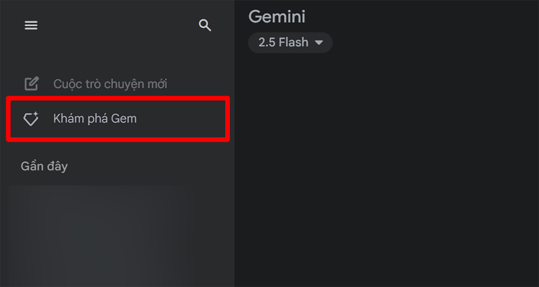The height and width of the screenshot is (287, 539).
Task: Click the blurred recent chats list
Action: pyautogui.click(x=101, y=235)
